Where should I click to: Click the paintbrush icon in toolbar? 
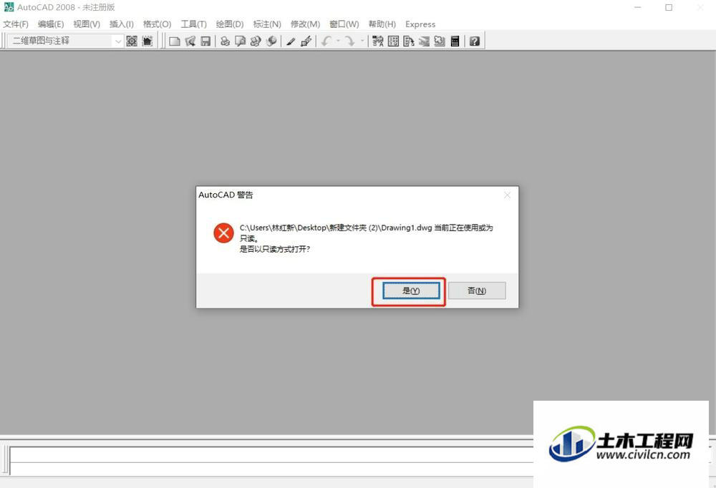(306, 41)
